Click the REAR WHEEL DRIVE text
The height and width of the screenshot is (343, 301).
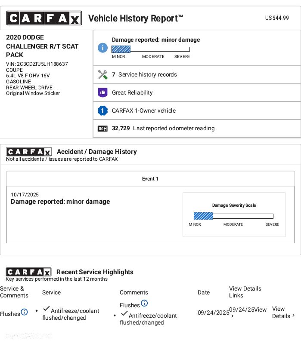tap(29, 88)
